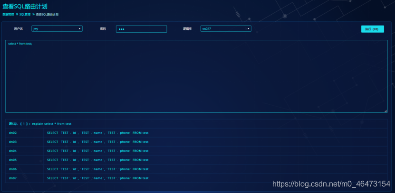Select the 'select * from test;' text
This screenshot has height=193, width=395.
(20, 44)
